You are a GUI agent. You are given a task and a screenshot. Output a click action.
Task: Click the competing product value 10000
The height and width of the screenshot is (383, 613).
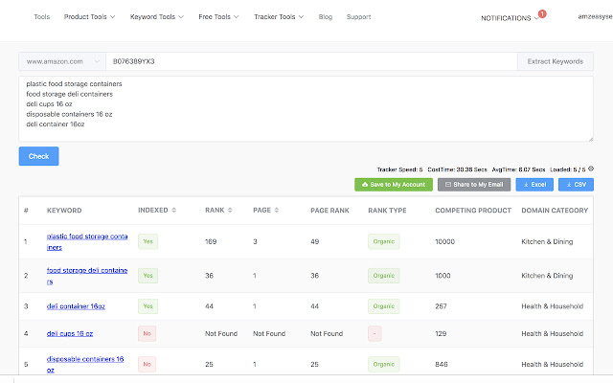pyautogui.click(x=444, y=241)
